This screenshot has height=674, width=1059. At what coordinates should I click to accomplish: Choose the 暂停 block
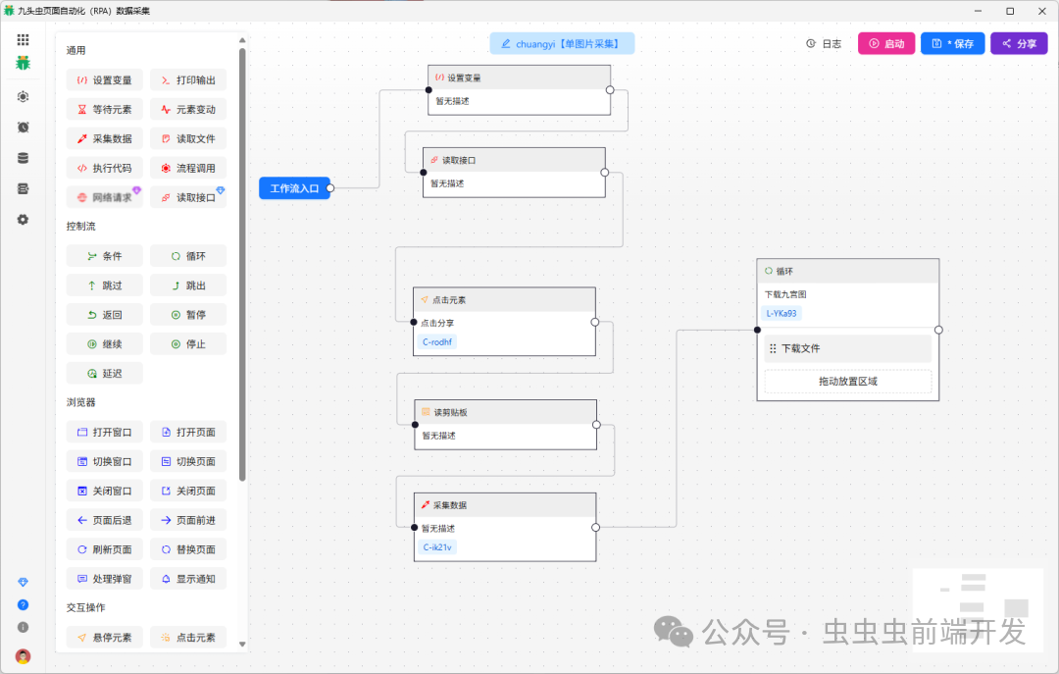point(188,314)
